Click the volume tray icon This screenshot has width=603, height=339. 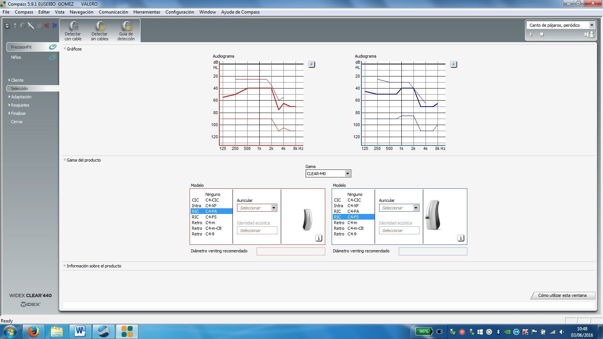click(x=562, y=332)
